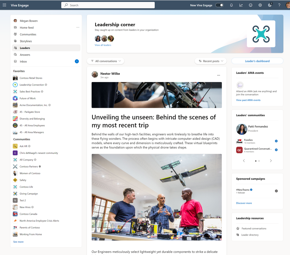Open Megan Bowen's profile in sidebar
Screen dimensions: 290x255
pyautogui.click(x=46, y=21)
